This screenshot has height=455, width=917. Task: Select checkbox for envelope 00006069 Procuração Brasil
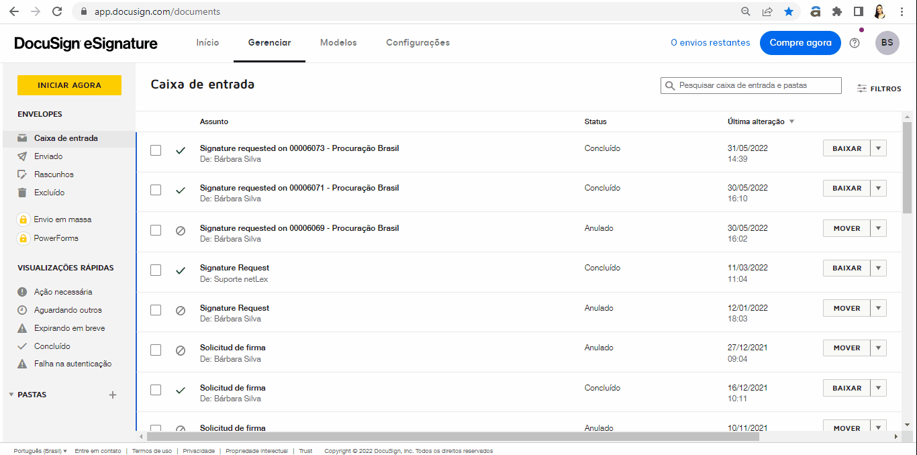pyautogui.click(x=156, y=230)
